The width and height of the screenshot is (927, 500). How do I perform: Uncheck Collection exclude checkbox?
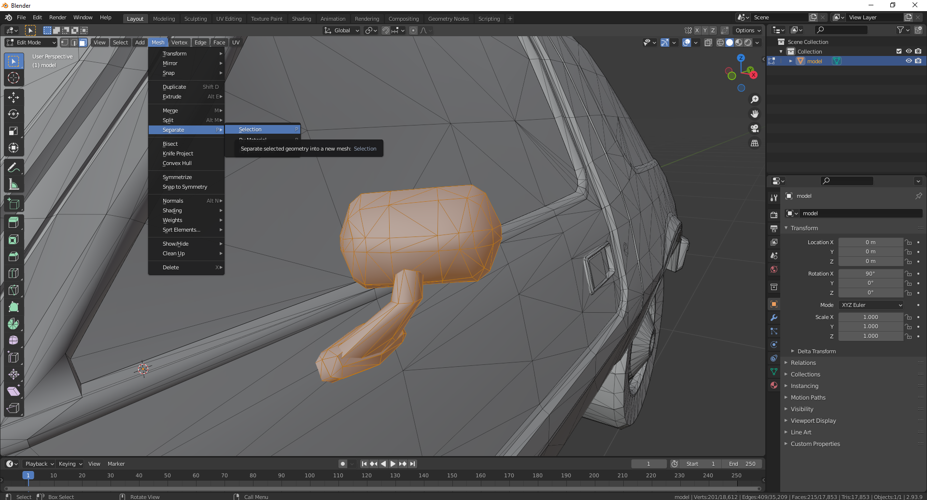(899, 52)
